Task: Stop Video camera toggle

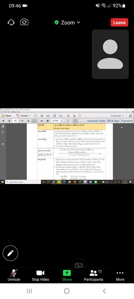Action: coord(40,275)
